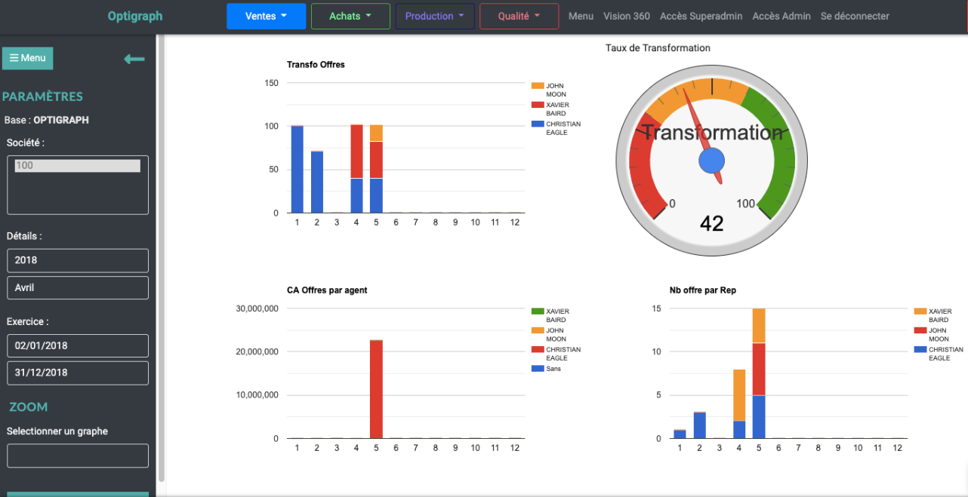The width and height of the screenshot is (968, 497).
Task: Click the hamburger Menu button in sidebar
Action: [x=28, y=58]
